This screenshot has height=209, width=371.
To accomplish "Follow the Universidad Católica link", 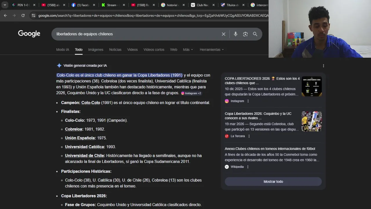I will click(85, 147).
